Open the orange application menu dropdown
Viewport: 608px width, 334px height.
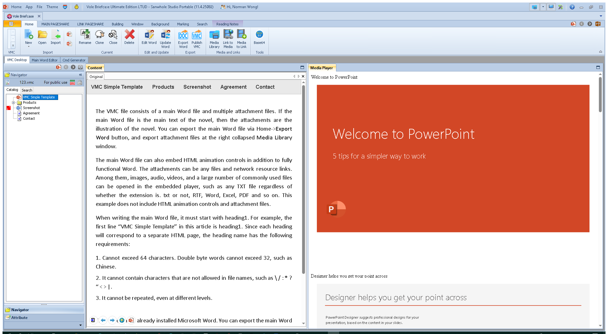coord(12,24)
